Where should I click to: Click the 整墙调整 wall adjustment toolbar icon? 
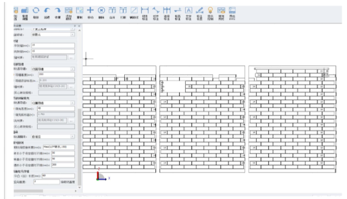[25, 14]
